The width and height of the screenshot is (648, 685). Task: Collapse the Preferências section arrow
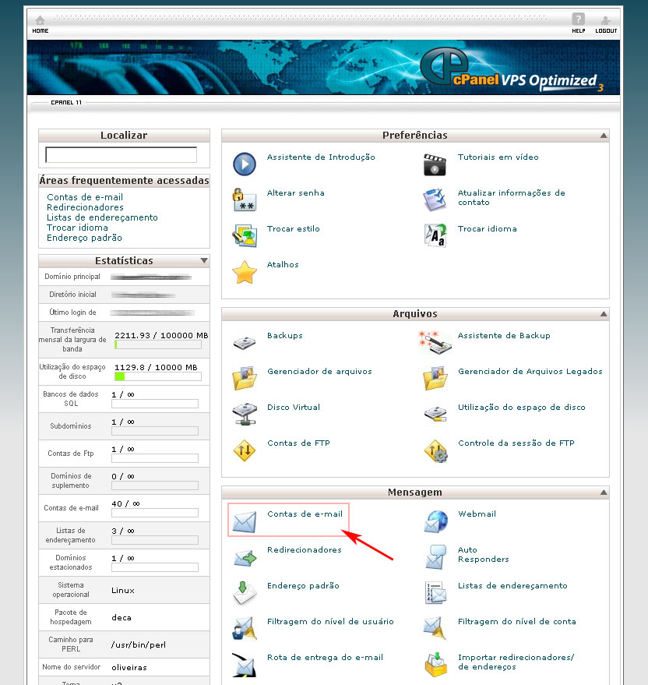coord(603,136)
